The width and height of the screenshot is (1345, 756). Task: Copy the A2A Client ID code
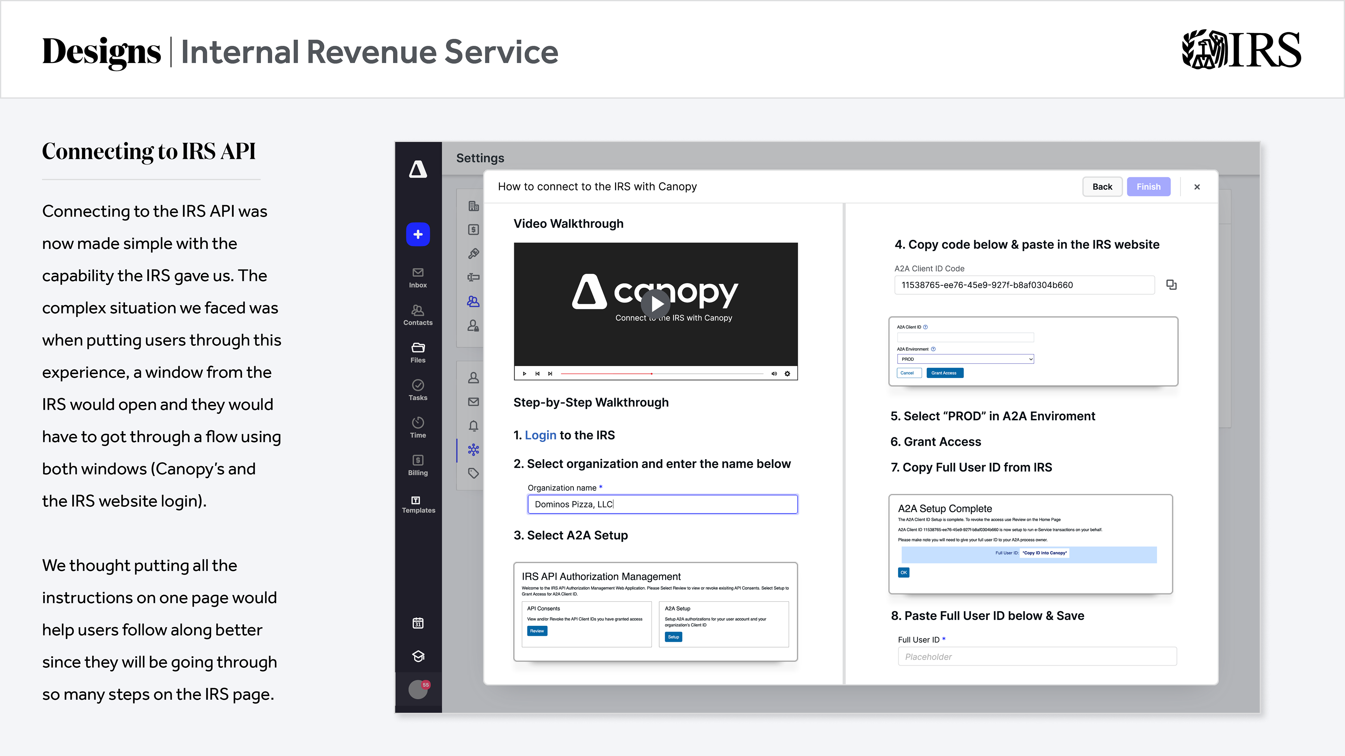1171,284
